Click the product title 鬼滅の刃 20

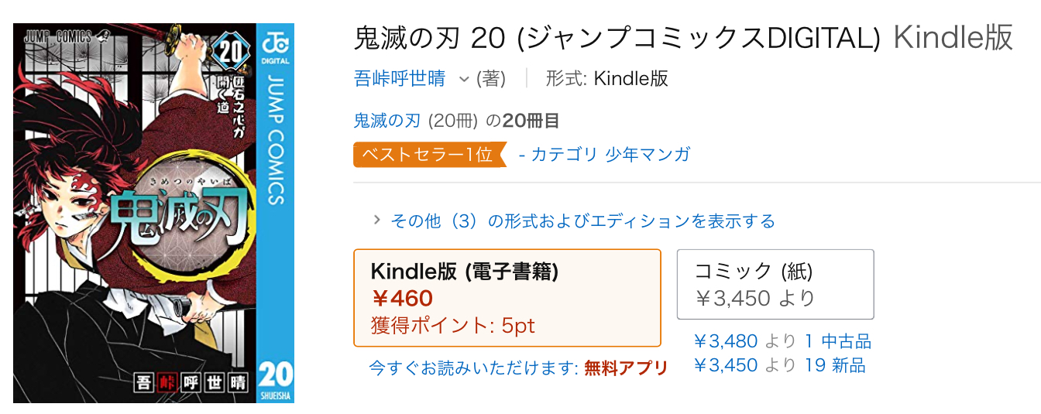tap(617, 38)
